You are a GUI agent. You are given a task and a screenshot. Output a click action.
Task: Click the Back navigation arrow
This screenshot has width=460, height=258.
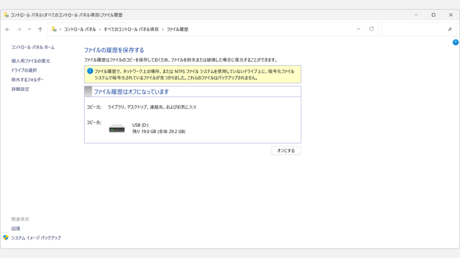(x=8, y=29)
